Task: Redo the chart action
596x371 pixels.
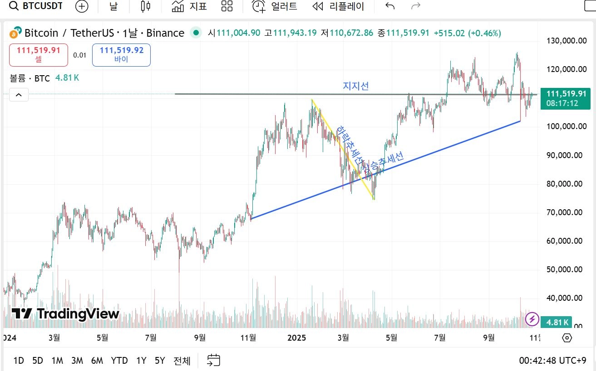Action: coord(415,6)
